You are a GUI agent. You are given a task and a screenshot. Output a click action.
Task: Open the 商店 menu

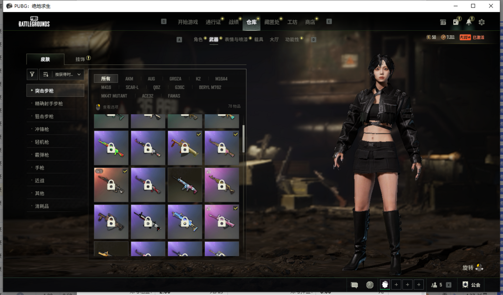pos(310,22)
